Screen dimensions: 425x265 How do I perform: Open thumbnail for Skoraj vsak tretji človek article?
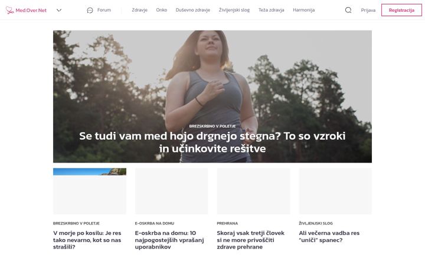pos(253,191)
